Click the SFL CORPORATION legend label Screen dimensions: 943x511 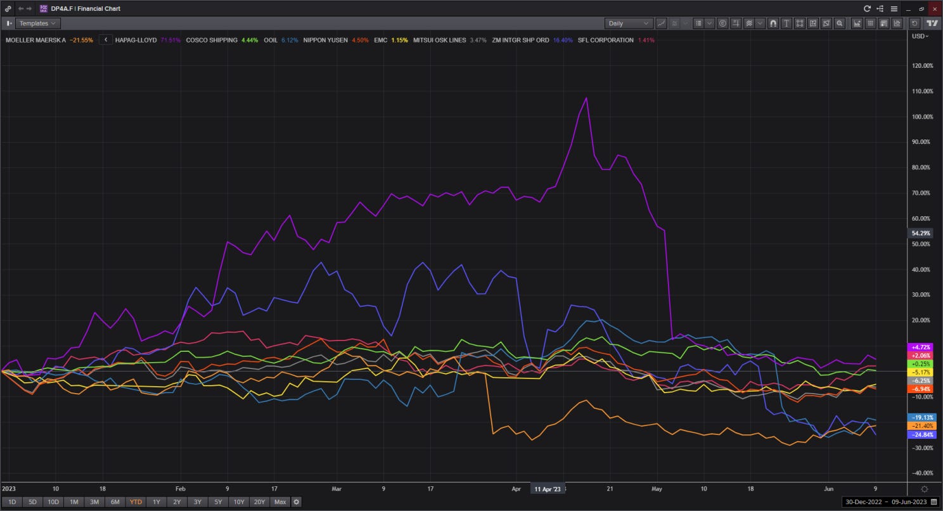click(x=605, y=40)
